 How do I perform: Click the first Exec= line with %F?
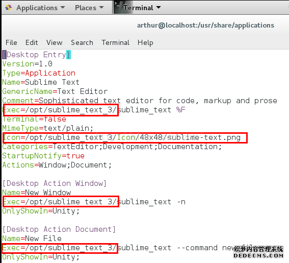click(x=94, y=110)
